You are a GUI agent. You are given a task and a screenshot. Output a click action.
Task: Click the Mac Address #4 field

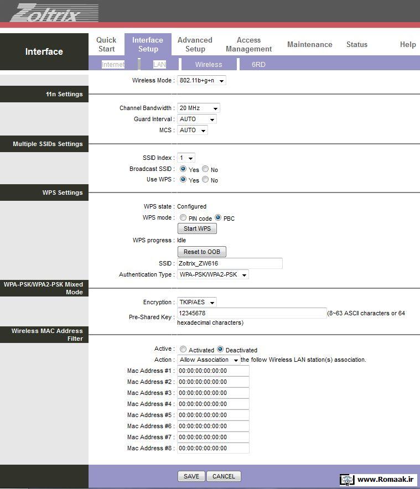(x=213, y=404)
